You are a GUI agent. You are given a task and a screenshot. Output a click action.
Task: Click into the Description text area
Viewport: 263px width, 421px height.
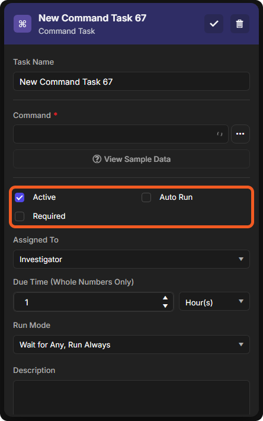(131, 398)
